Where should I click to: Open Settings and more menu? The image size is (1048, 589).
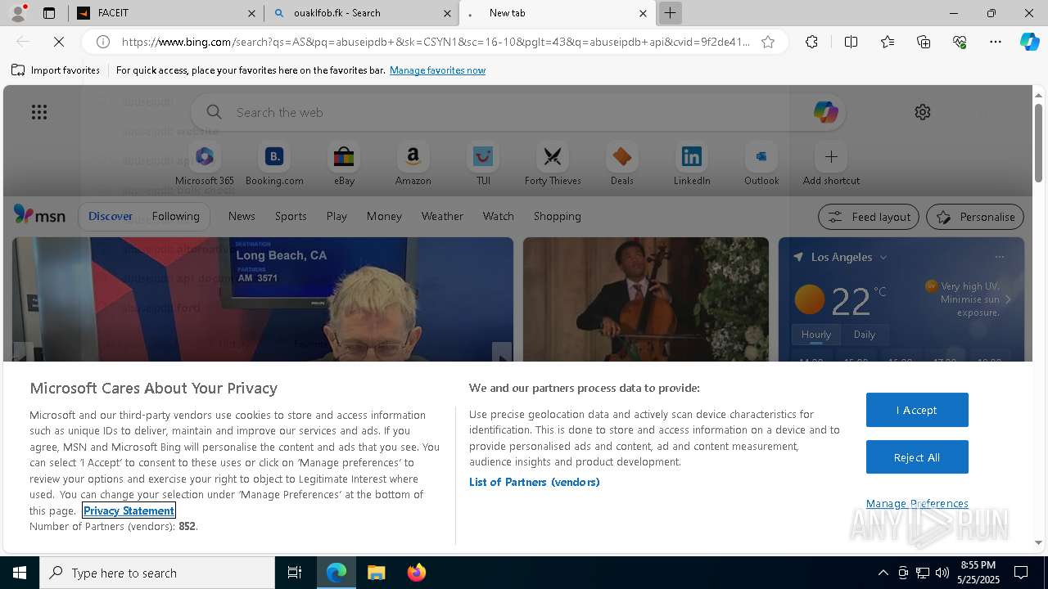pos(996,42)
